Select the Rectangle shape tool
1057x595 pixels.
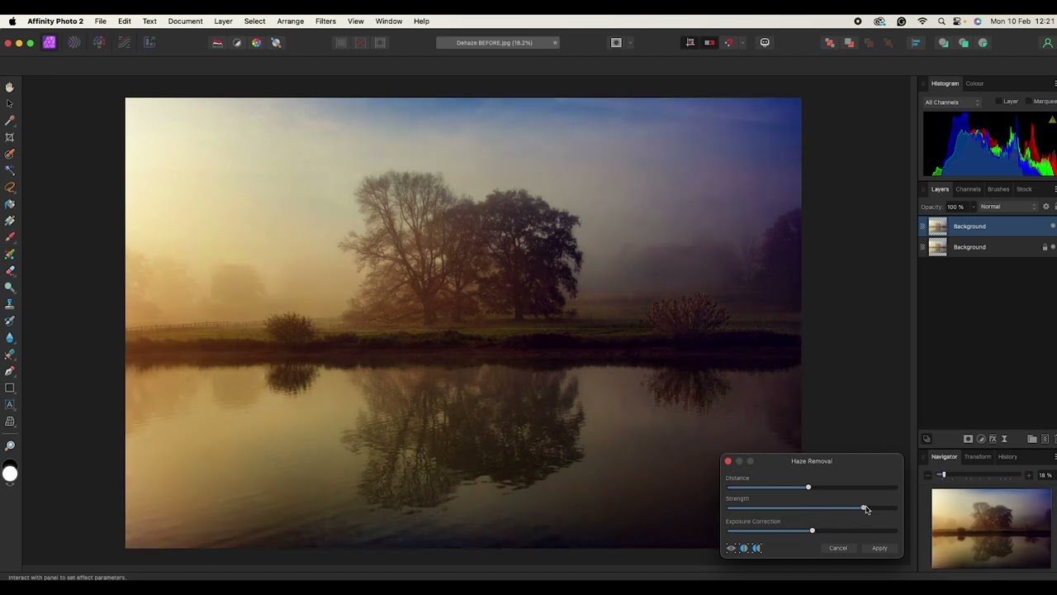click(x=10, y=388)
